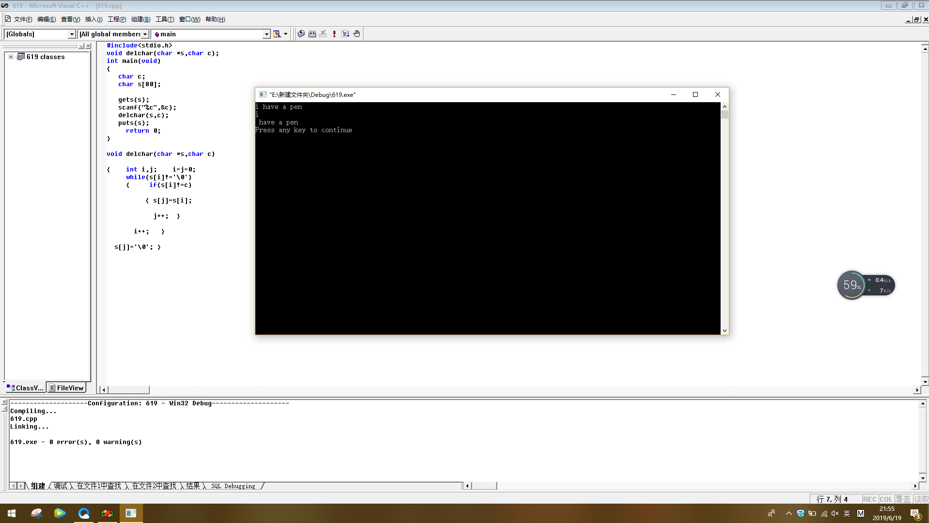The image size is (929, 523).
Task: Open the 文件(F) menu
Action: (23, 19)
